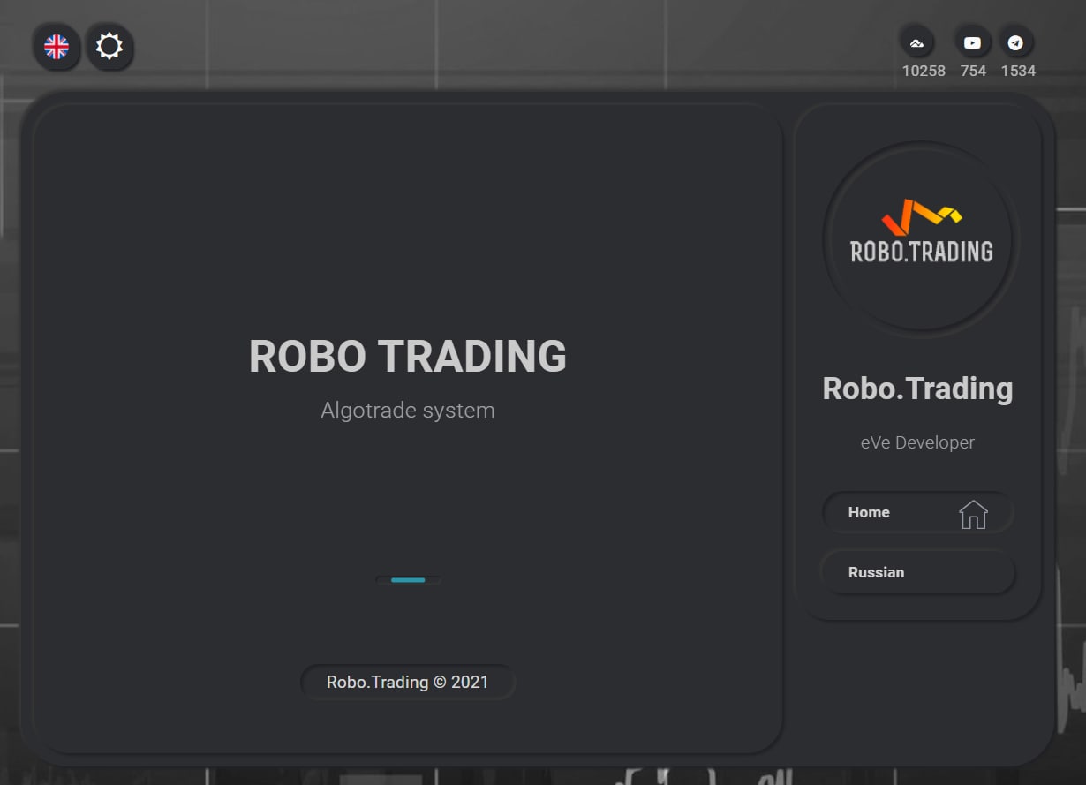1086x785 pixels.
Task: Click the ROBO TRADING main heading
Action: [x=408, y=357]
